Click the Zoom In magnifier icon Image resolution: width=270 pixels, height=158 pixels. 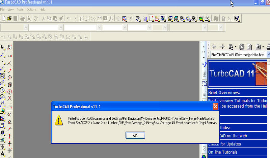[x=82, y=18]
